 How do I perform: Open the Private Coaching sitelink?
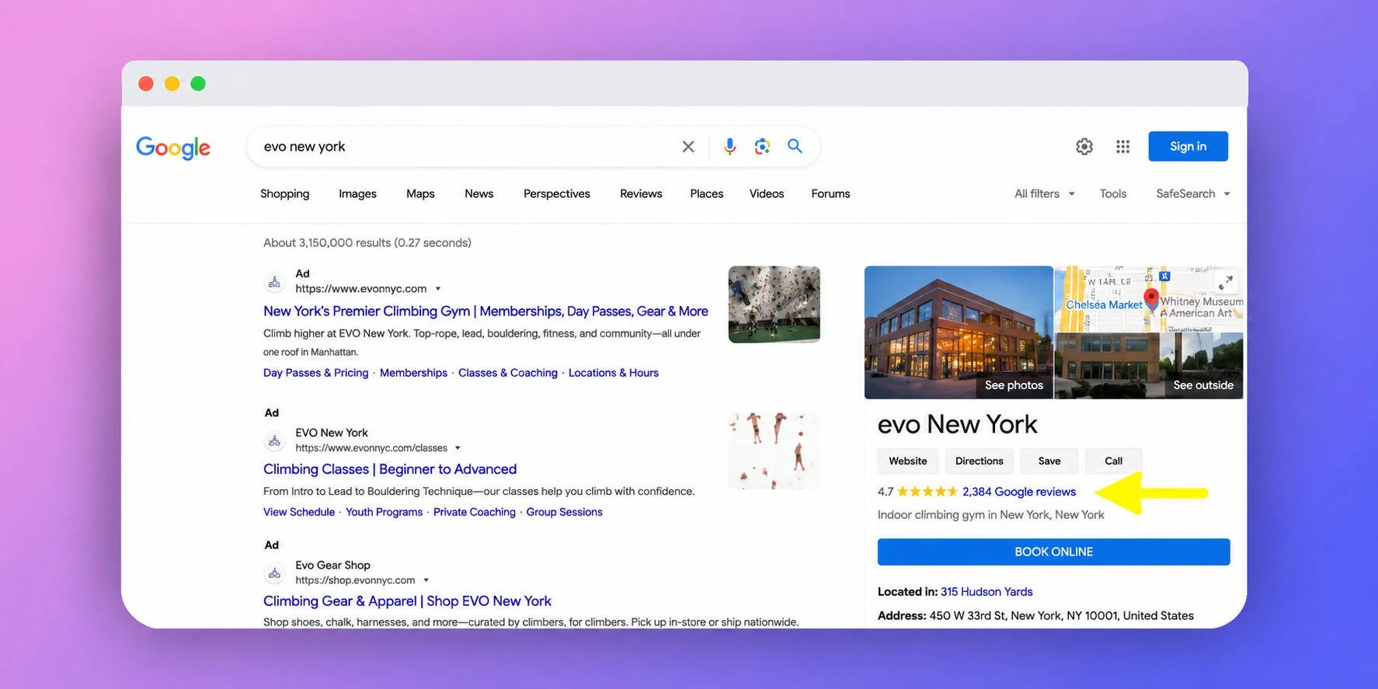click(475, 512)
